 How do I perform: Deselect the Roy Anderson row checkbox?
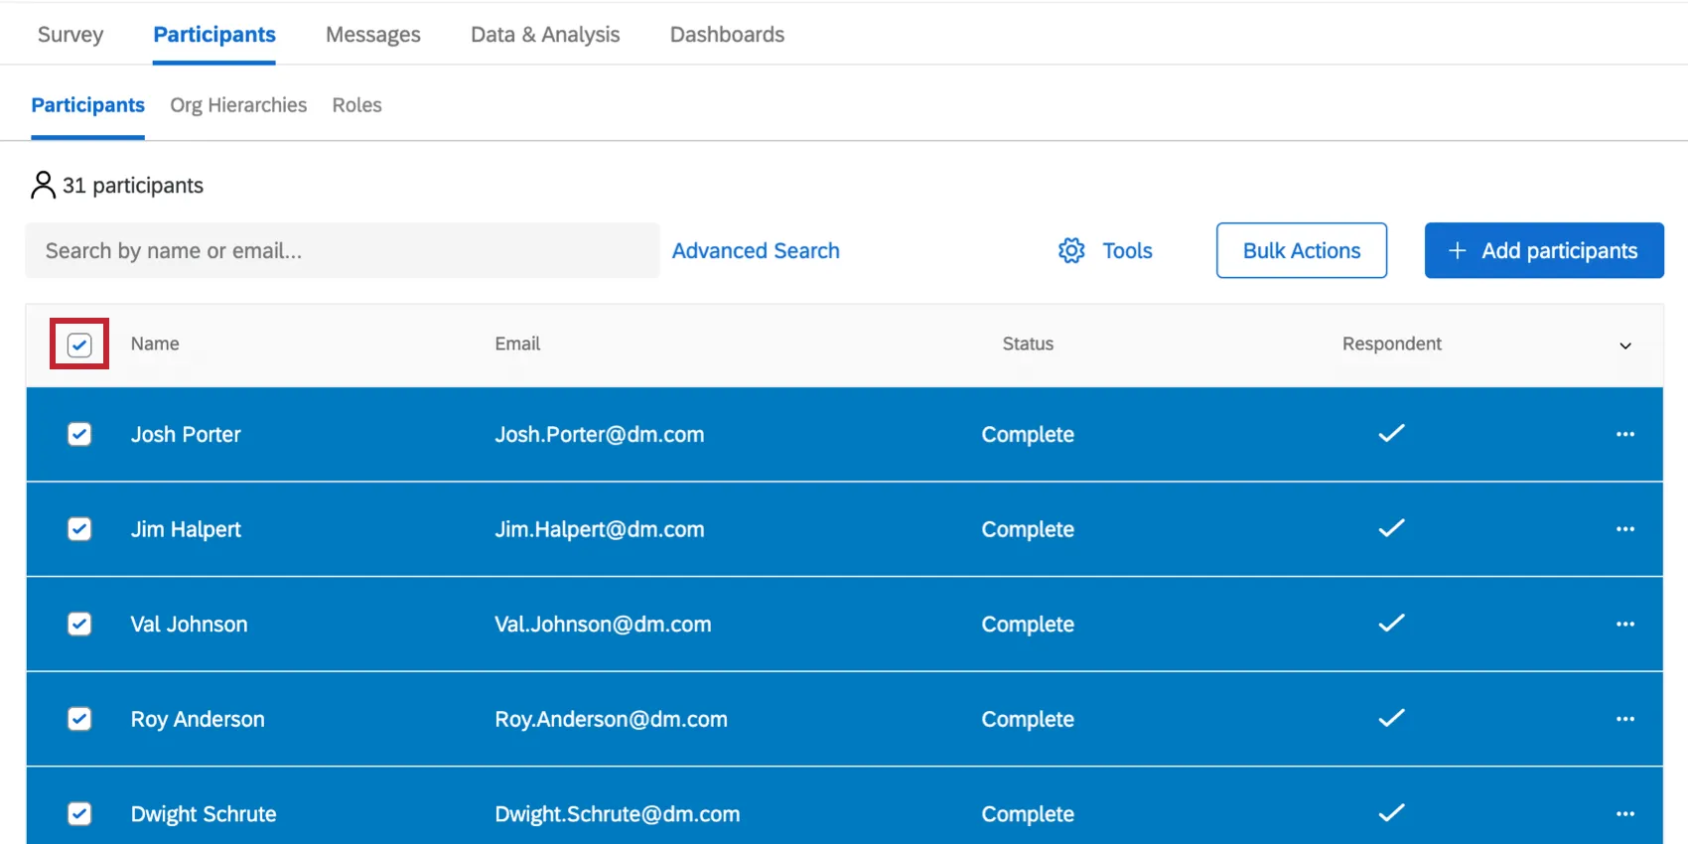click(79, 719)
